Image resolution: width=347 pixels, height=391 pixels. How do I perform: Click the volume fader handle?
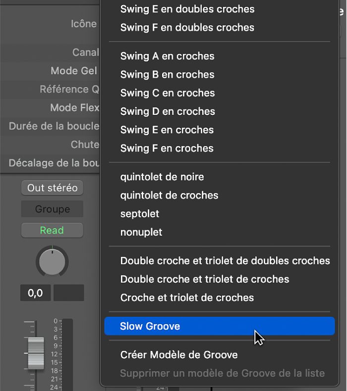[x=36, y=353]
